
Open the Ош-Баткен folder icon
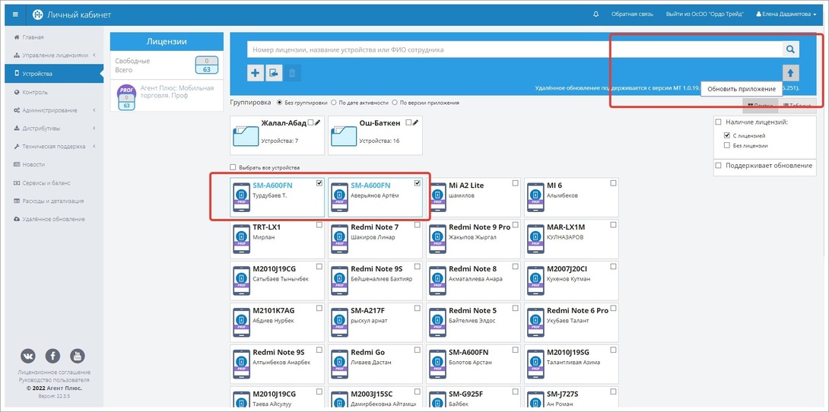pyautogui.click(x=344, y=135)
